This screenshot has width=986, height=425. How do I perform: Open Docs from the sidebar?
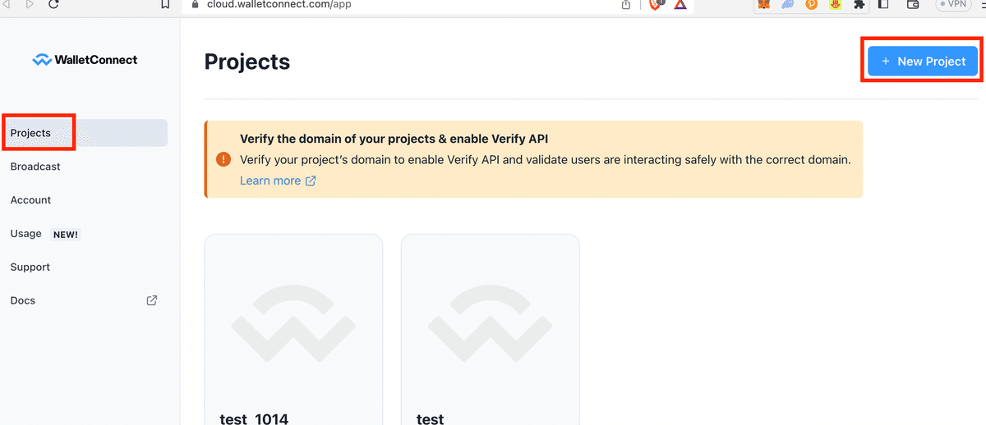pyautogui.click(x=23, y=301)
